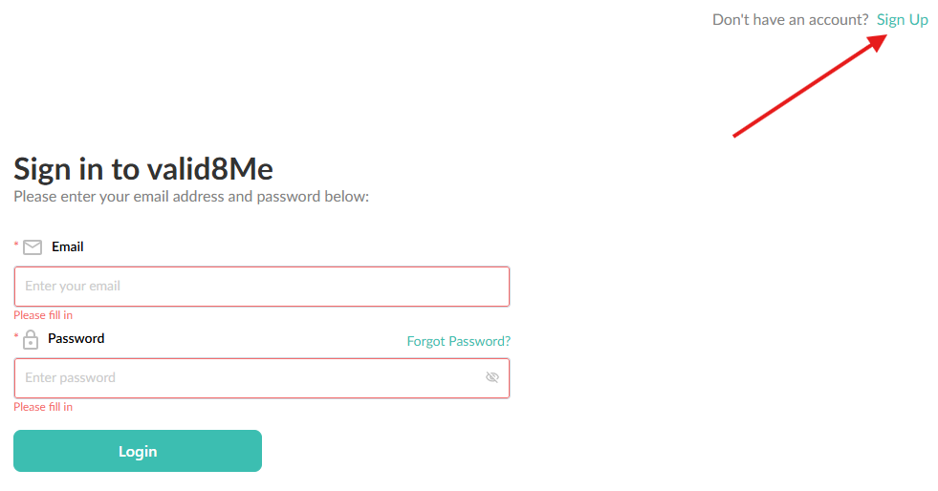Toggle password visibility with the crossed-eye icon
The width and height of the screenshot is (938, 491).
click(x=492, y=377)
